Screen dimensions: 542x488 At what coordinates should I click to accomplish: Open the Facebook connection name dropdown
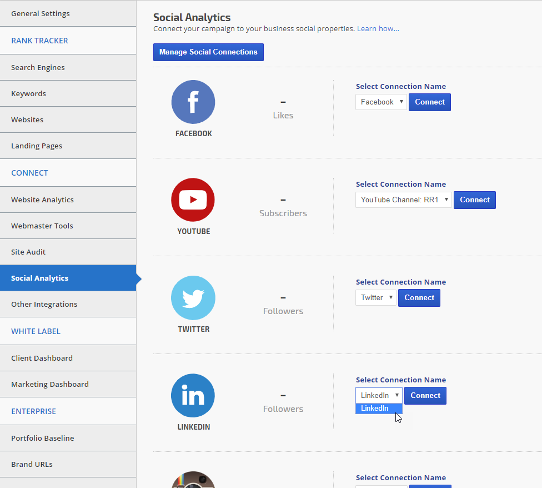[382, 102]
